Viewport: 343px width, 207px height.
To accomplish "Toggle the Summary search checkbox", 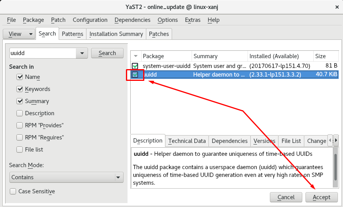I will [x=20, y=101].
